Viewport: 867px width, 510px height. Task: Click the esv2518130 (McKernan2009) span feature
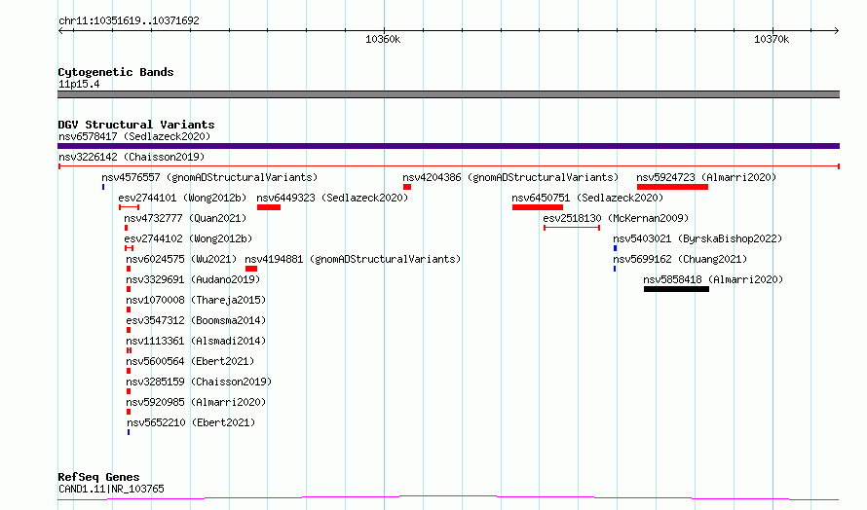[x=572, y=228]
